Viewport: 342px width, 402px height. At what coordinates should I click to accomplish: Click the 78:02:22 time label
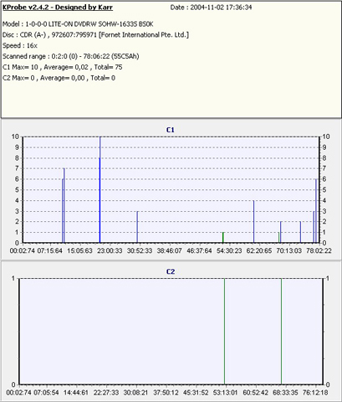pyautogui.click(x=319, y=250)
